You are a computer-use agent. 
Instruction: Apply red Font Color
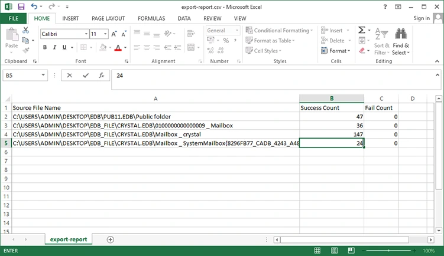pyautogui.click(x=118, y=47)
